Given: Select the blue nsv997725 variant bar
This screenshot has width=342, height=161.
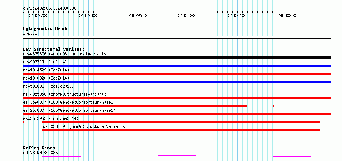Looking at the screenshot, I should pyautogui.click(x=177, y=66).
